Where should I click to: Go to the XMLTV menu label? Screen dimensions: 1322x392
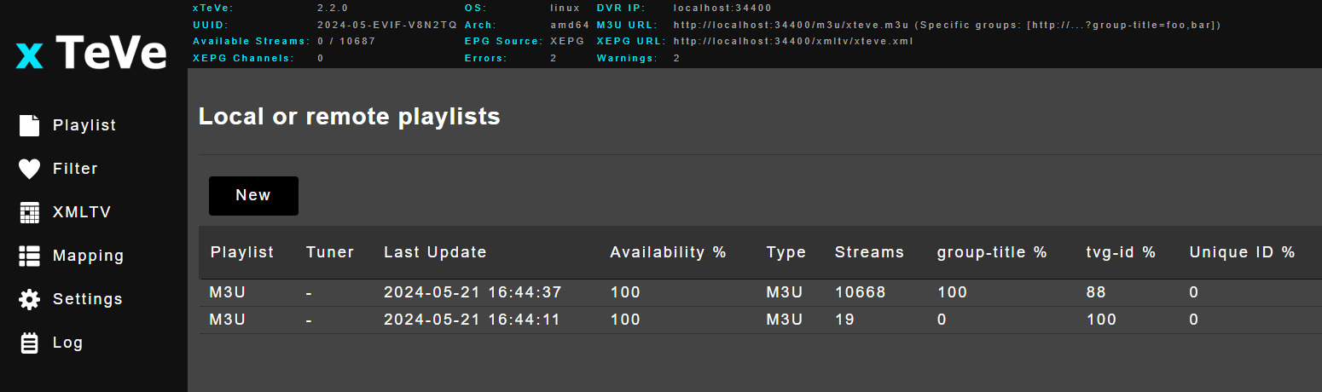82,212
